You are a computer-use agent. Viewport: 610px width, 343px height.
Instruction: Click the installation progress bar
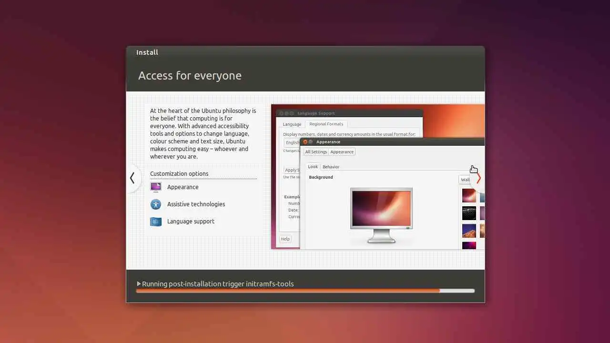[305, 291]
